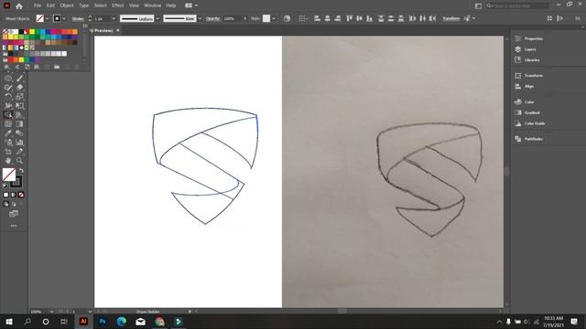The image size is (586, 329).
Task: Click the Fill color box in toolbar
Action: [x=9, y=175]
